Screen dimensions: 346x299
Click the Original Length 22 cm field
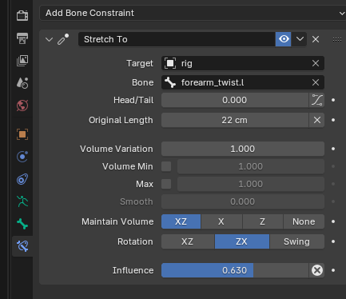tap(235, 120)
